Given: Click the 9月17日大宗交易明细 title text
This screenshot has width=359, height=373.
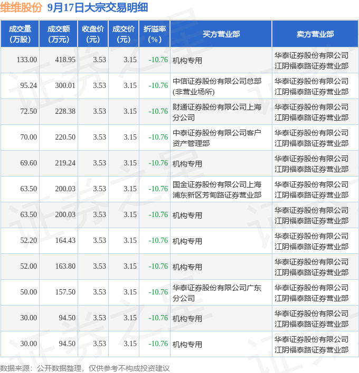Looking at the screenshot, I should click(98, 7).
